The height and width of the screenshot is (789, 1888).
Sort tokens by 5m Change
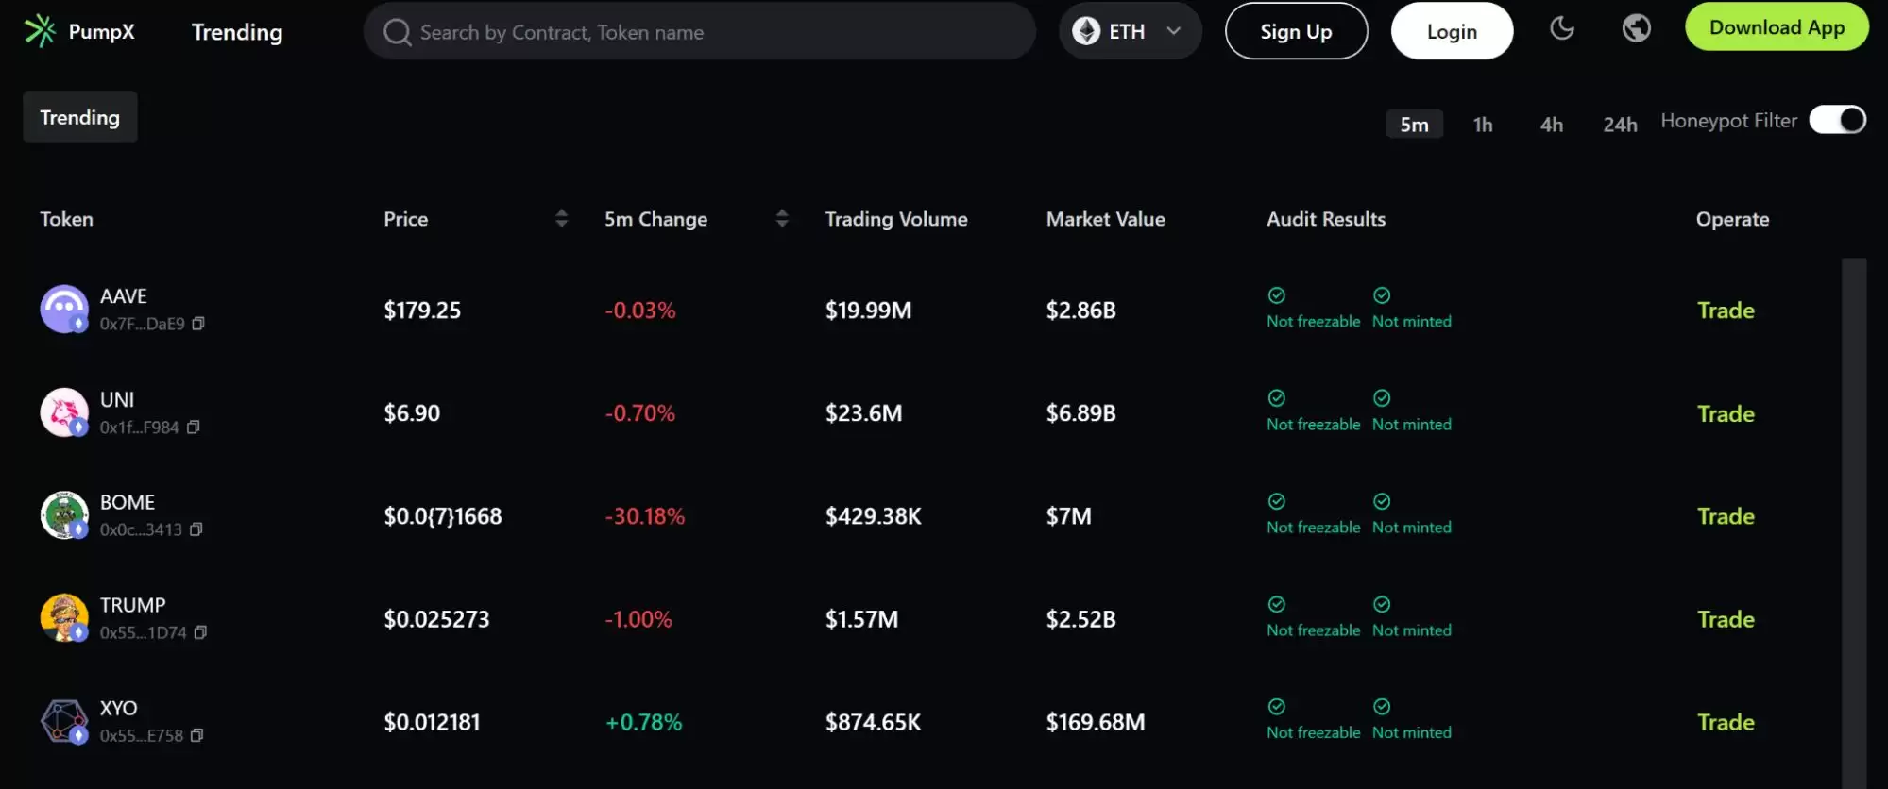click(x=782, y=219)
